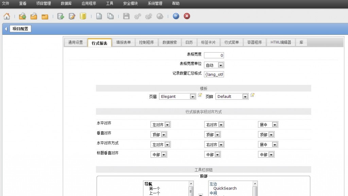Open 水平对齐方式 row's 居中 dropdown

268,145
